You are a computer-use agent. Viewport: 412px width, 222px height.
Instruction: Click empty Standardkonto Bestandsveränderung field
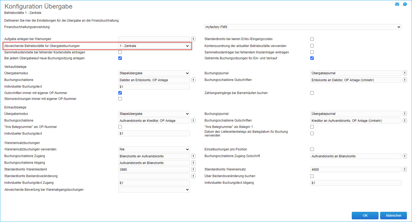click(154, 176)
